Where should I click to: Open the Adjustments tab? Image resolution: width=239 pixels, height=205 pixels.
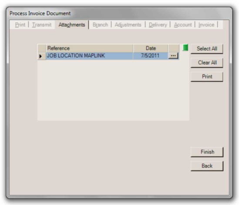[x=128, y=24]
